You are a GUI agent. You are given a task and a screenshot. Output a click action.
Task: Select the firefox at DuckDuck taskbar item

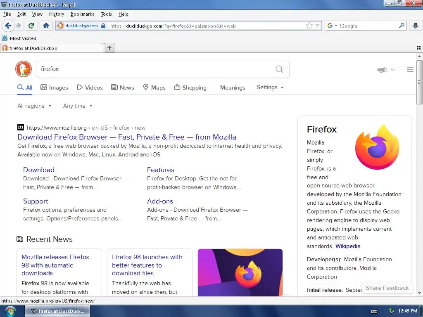click(57, 311)
